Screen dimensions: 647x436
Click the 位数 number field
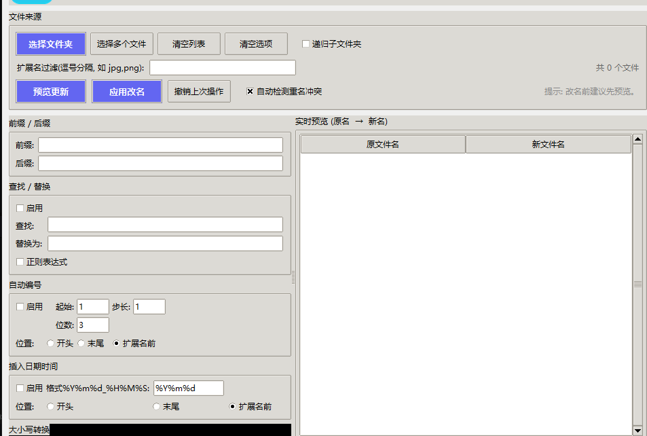[93, 325]
